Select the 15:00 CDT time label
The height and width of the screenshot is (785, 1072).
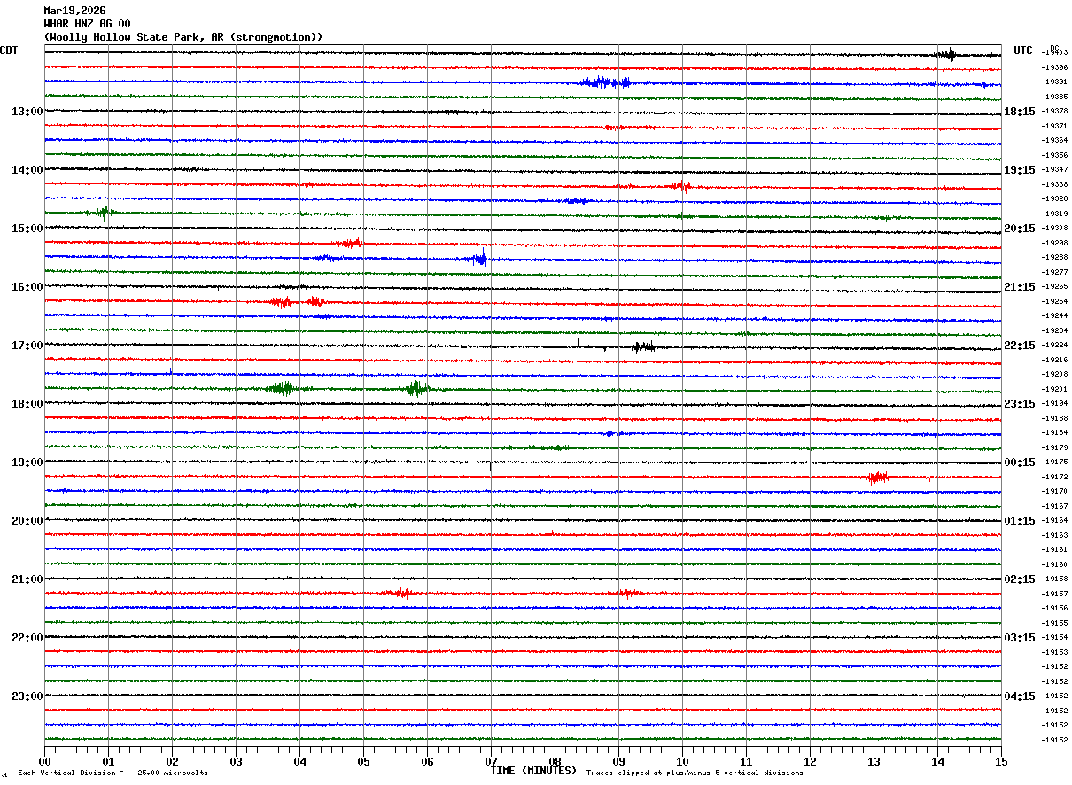coord(27,229)
